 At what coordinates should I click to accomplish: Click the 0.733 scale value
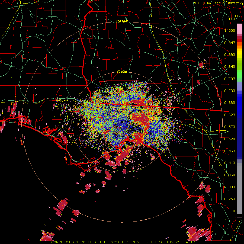click(230, 91)
